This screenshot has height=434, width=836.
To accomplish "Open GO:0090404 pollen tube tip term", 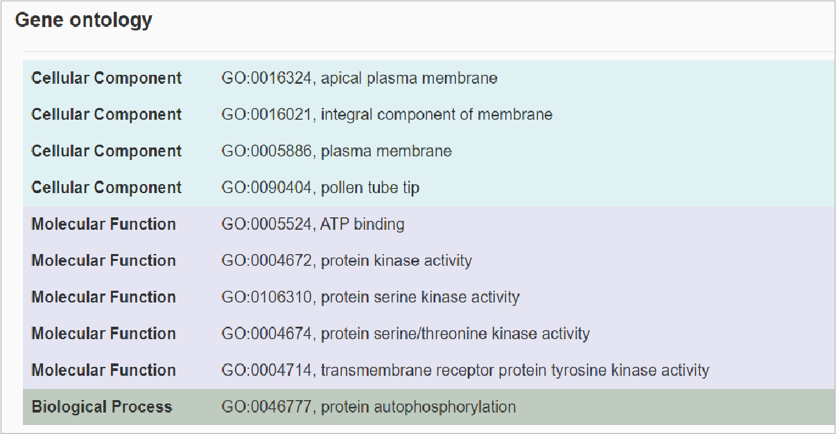I will pos(320,188).
